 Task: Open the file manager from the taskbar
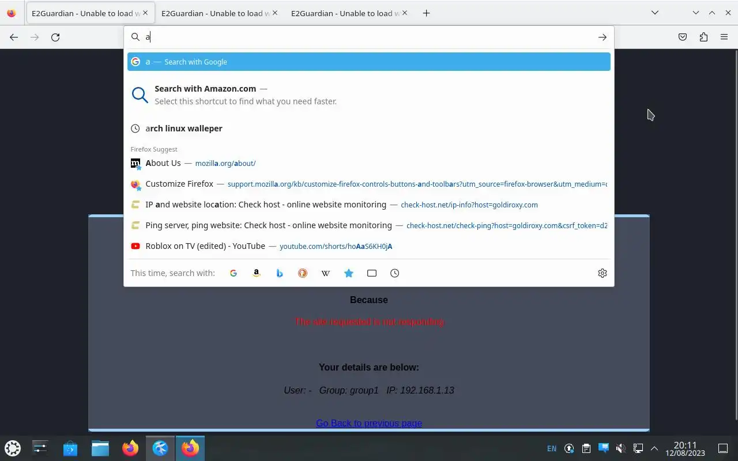pos(100,448)
